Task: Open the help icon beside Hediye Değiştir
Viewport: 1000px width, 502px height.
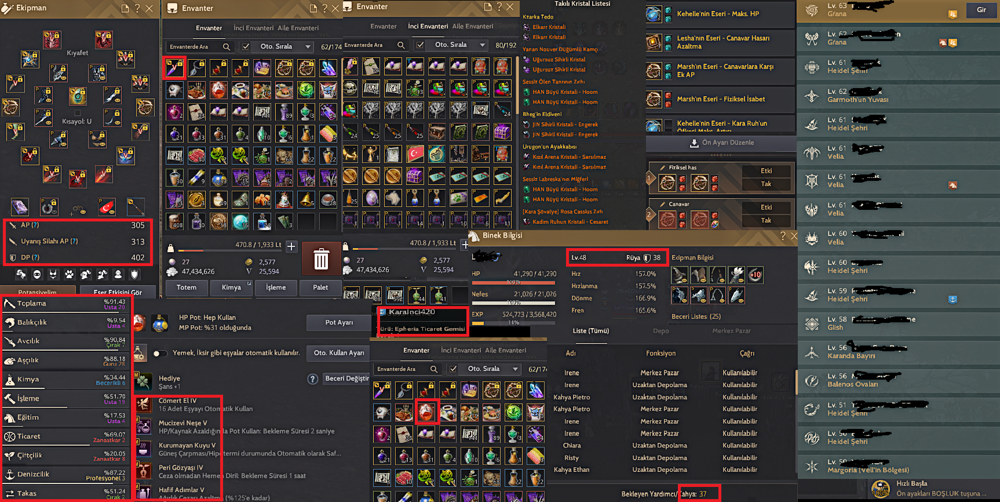Action: pyautogui.click(x=313, y=379)
